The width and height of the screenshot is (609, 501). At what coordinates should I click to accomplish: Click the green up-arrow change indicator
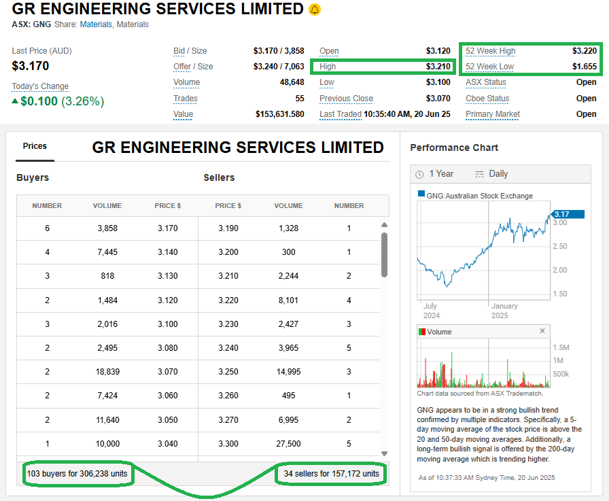[15, 101]
